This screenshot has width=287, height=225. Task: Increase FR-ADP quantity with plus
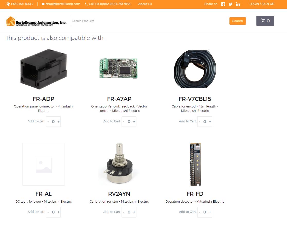coord(59,121)
